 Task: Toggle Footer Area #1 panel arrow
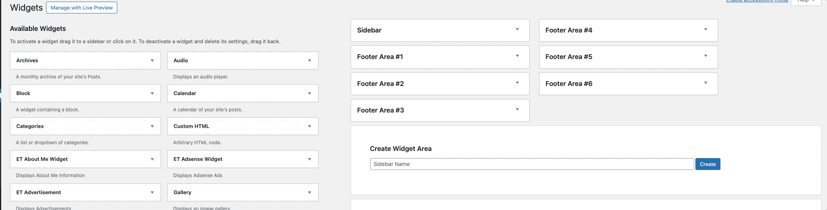tap(517, 56)
